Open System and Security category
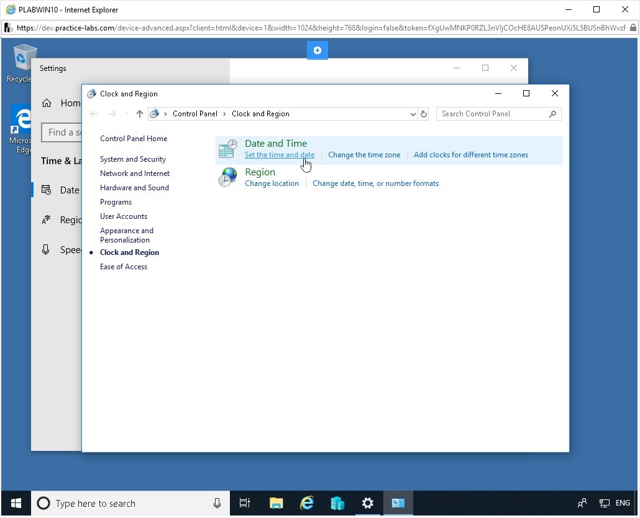Screen dimensions: 640x518 (132, 159)
